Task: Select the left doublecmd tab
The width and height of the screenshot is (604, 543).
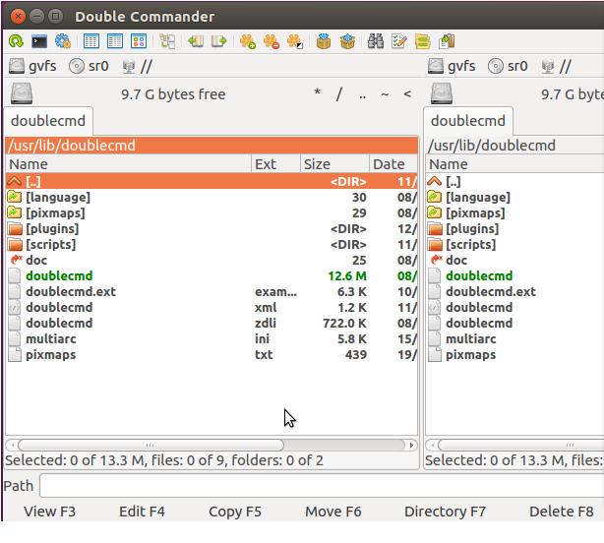Action: click(x=47, y=121)
